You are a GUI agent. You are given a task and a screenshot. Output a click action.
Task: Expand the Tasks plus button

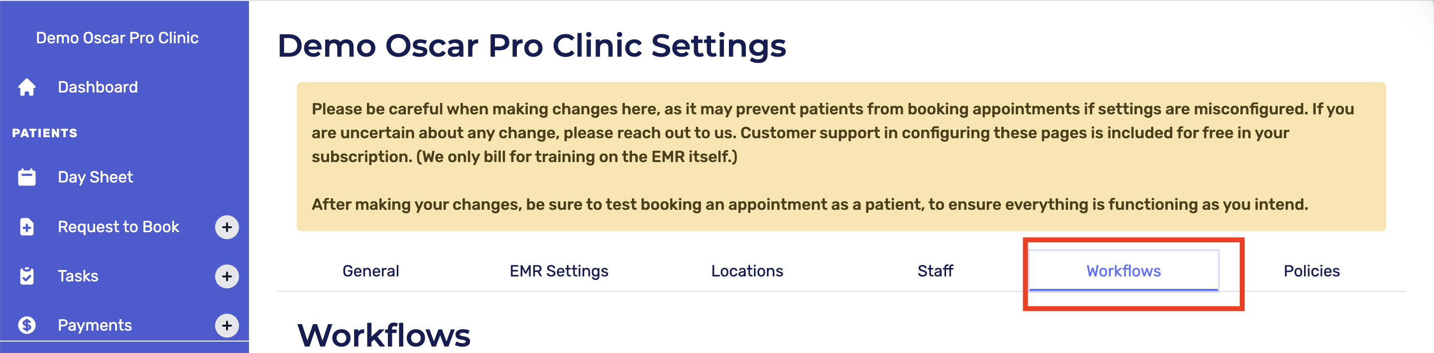(x=227, y=276)
